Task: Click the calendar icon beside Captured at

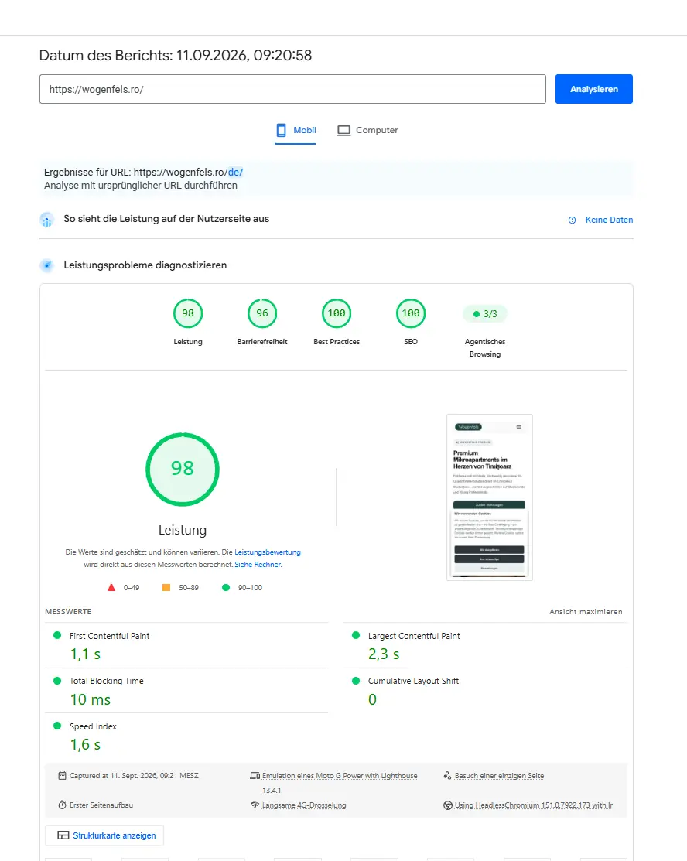Action: (62, 776)
